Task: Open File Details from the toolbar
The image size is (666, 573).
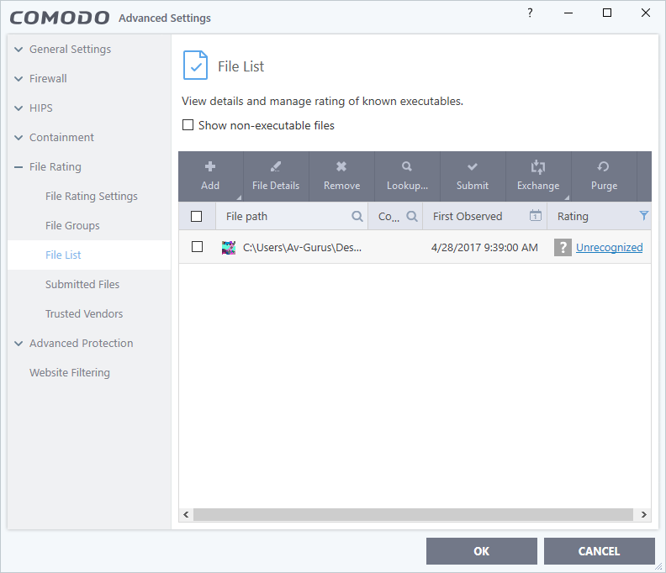Action: point(276,176)
